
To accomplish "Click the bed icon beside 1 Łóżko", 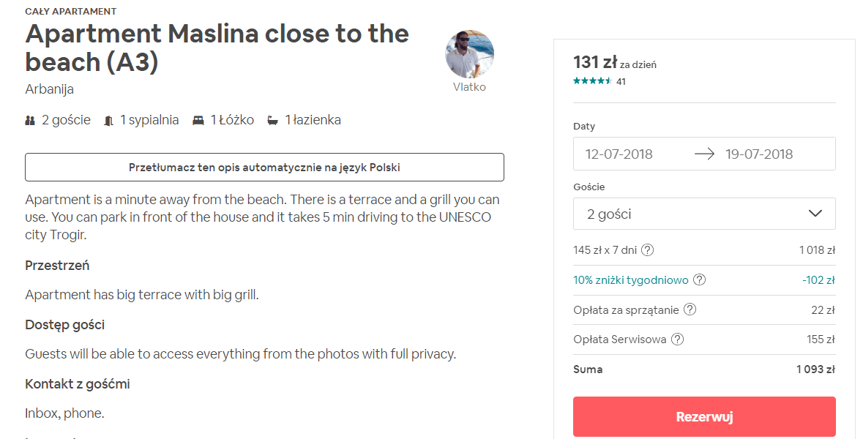I will click(x=198, y=121).
